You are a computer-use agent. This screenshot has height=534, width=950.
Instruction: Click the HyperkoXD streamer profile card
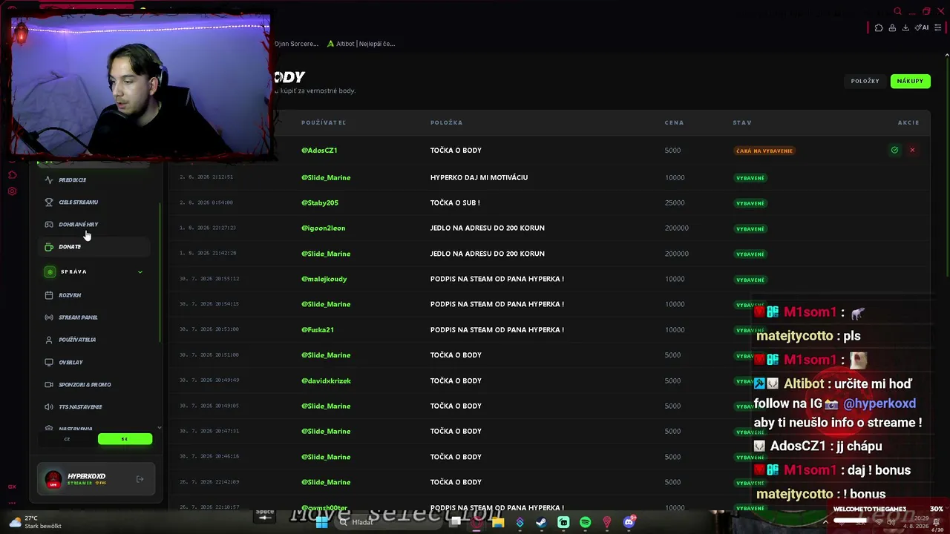96,480
